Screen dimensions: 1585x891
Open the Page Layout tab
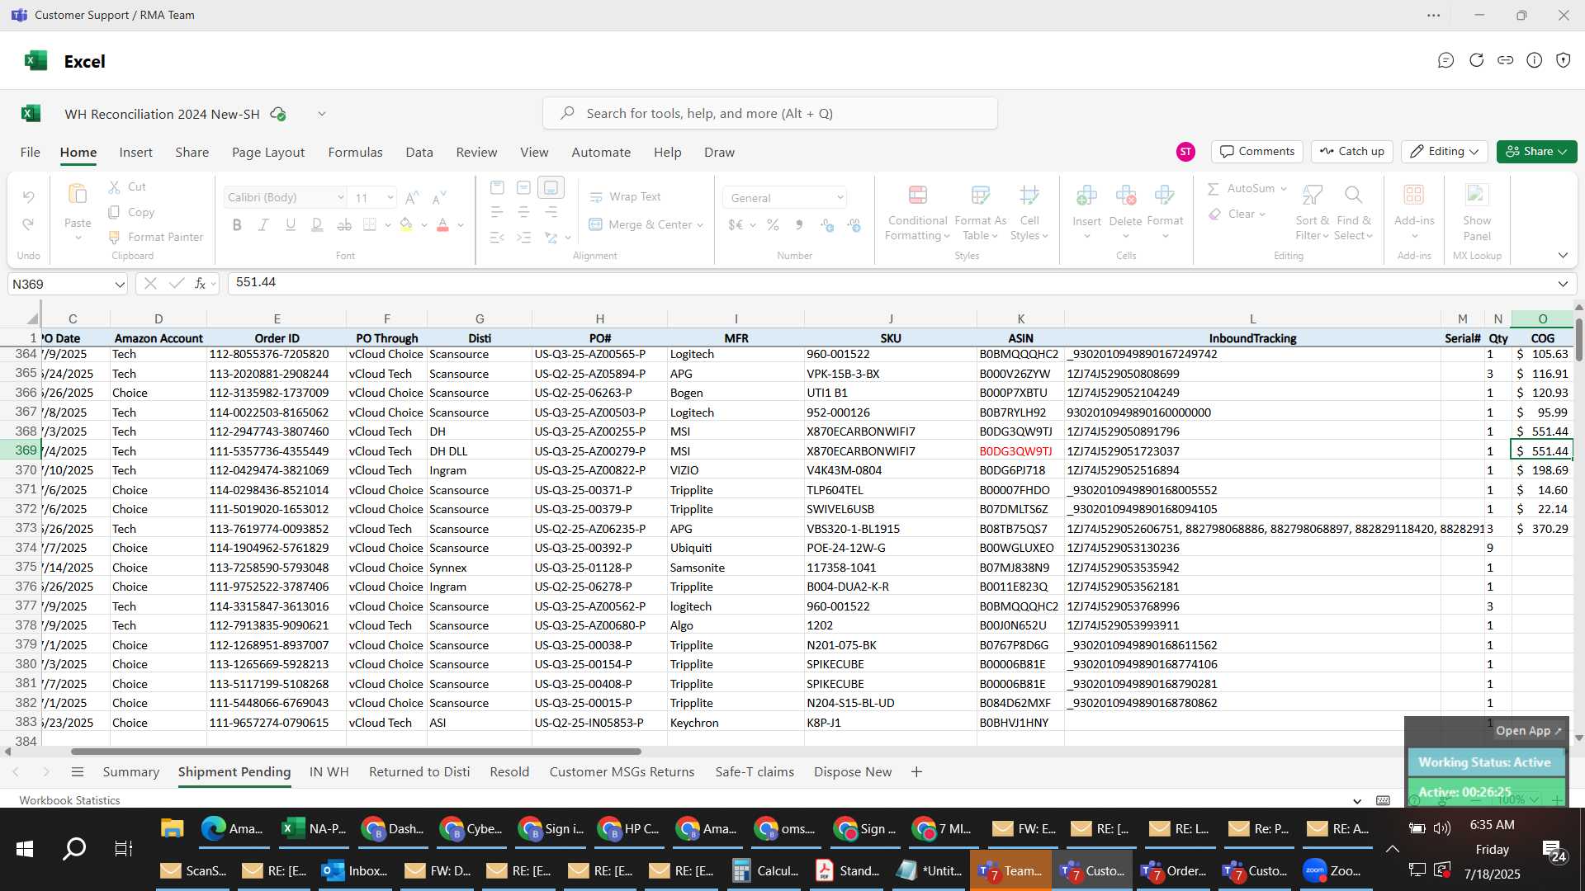(x=268, y=152)
